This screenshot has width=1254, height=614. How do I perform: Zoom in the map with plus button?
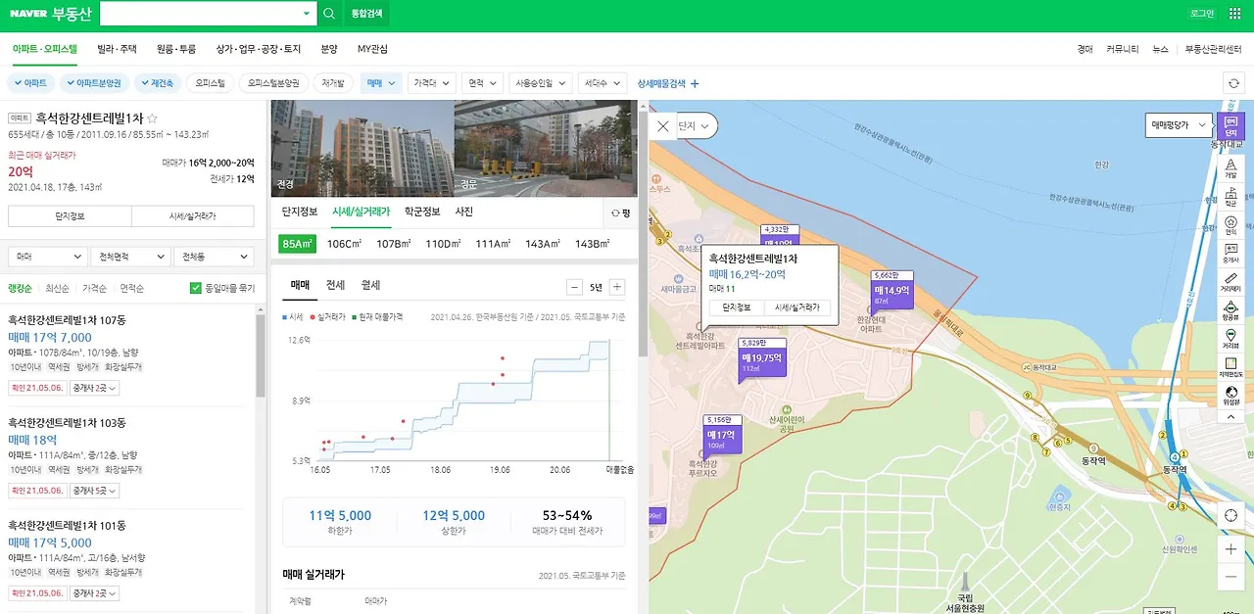tap(1231, 548)
